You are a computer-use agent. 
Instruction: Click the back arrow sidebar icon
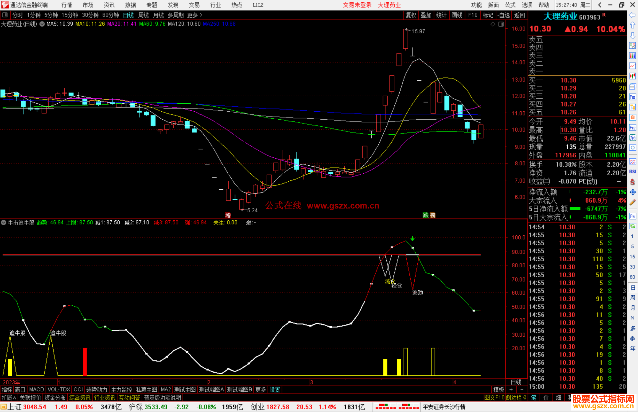[x=632, y=15]
